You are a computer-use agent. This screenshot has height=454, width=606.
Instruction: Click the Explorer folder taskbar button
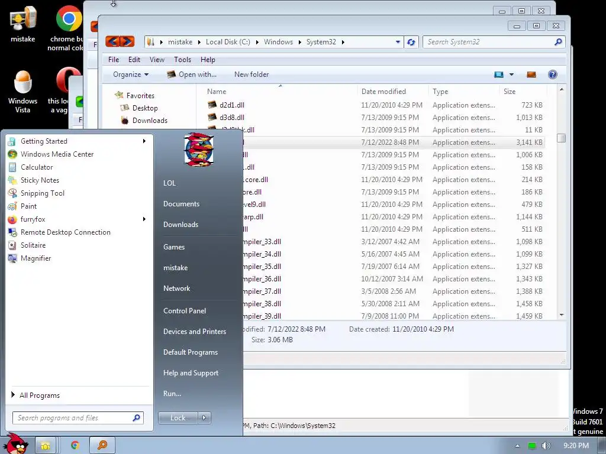[x=46, y=446]
